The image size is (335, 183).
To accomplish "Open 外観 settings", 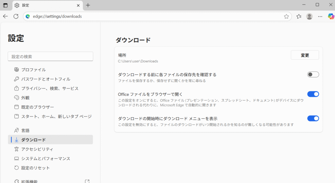I will 50,98.
